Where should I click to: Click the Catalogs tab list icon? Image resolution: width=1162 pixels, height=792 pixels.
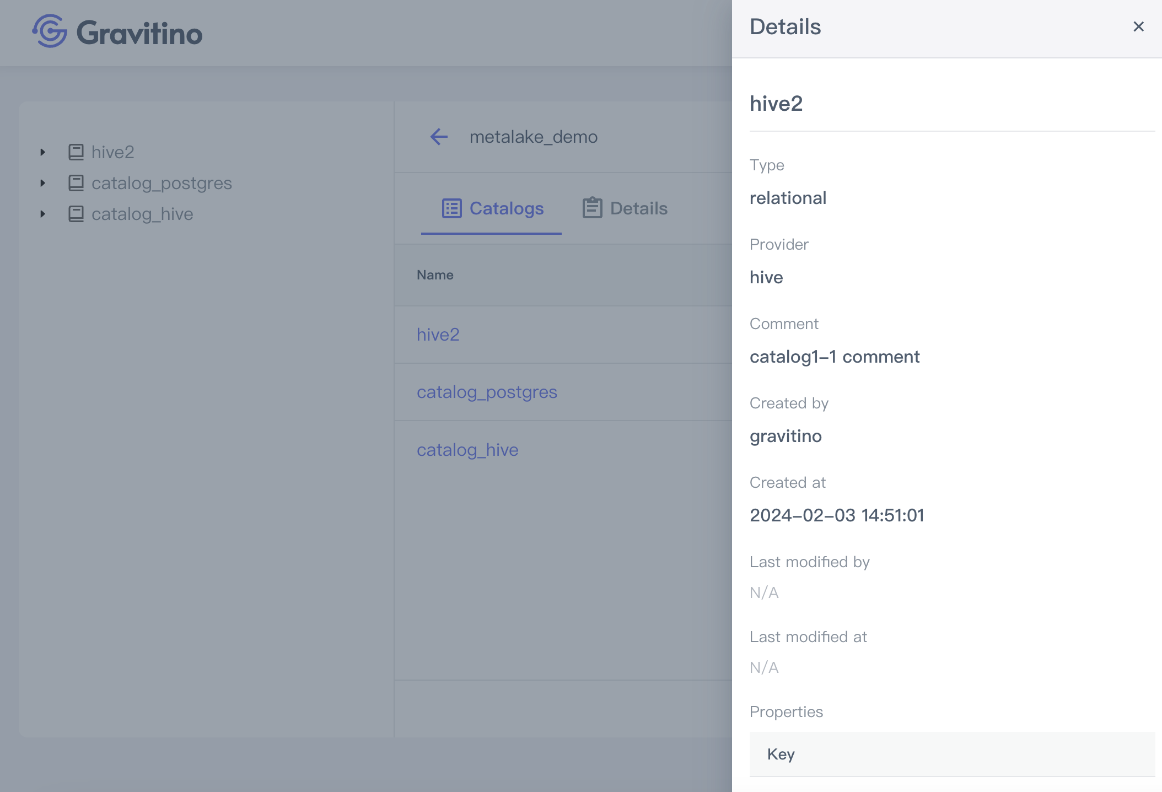click(x=451, y=208)
